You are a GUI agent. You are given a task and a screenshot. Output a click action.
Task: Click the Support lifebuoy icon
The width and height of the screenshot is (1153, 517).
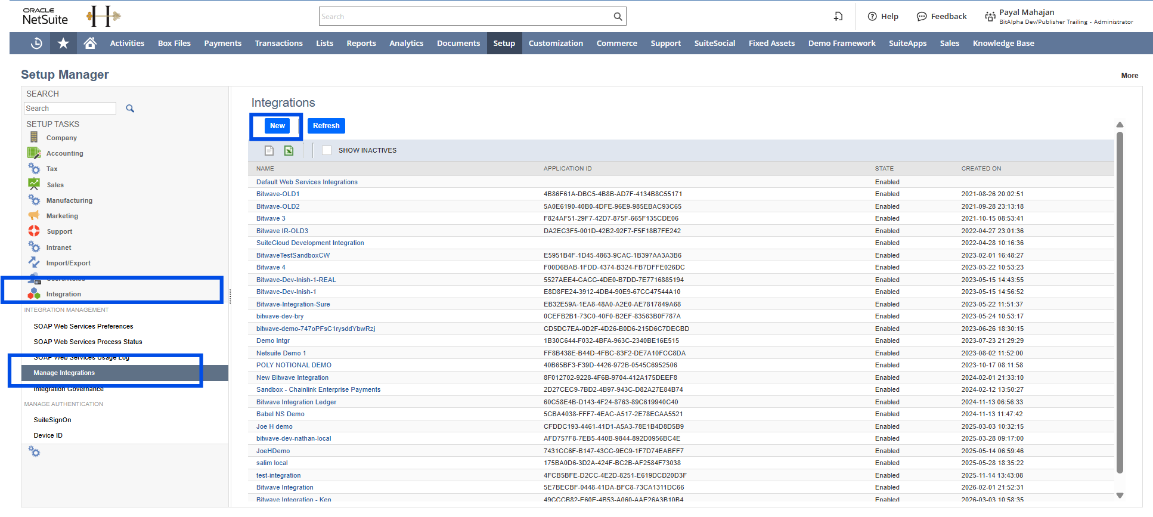tap(34, 231)
